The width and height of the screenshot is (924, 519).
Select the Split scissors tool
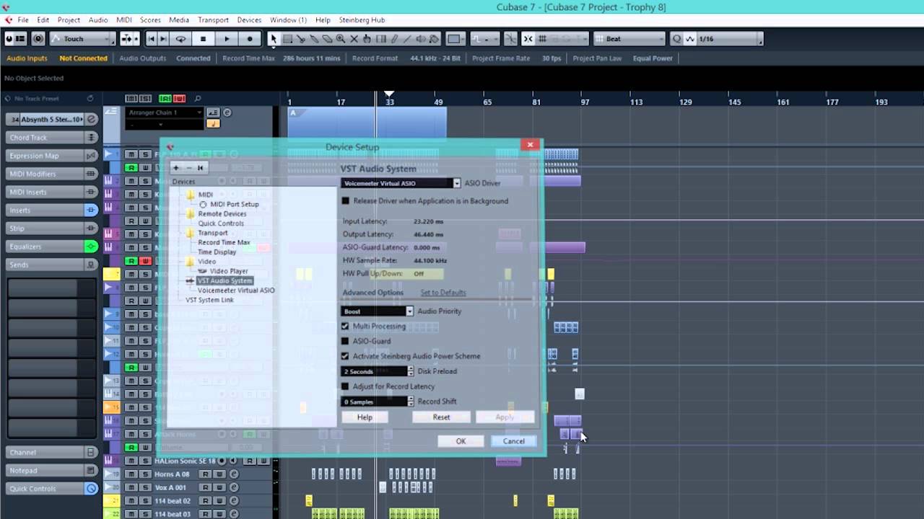[x=301, y=39]
